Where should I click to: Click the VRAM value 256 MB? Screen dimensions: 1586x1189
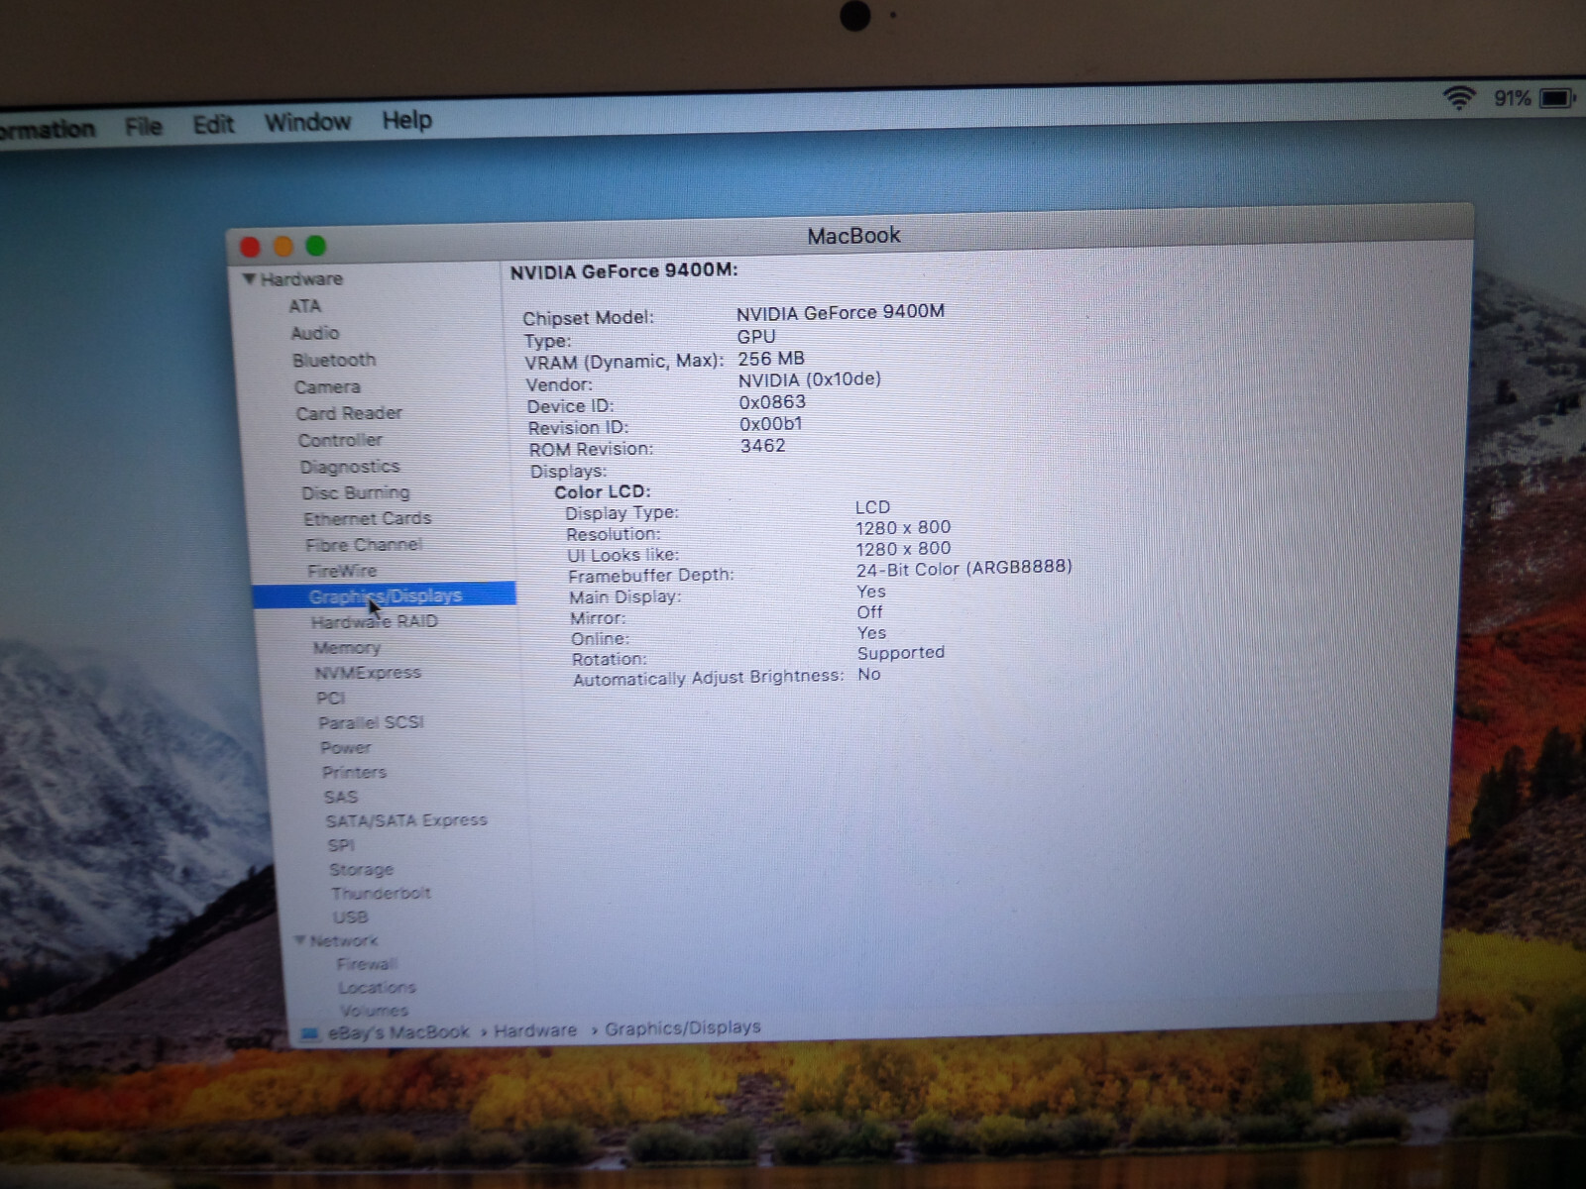771,359
